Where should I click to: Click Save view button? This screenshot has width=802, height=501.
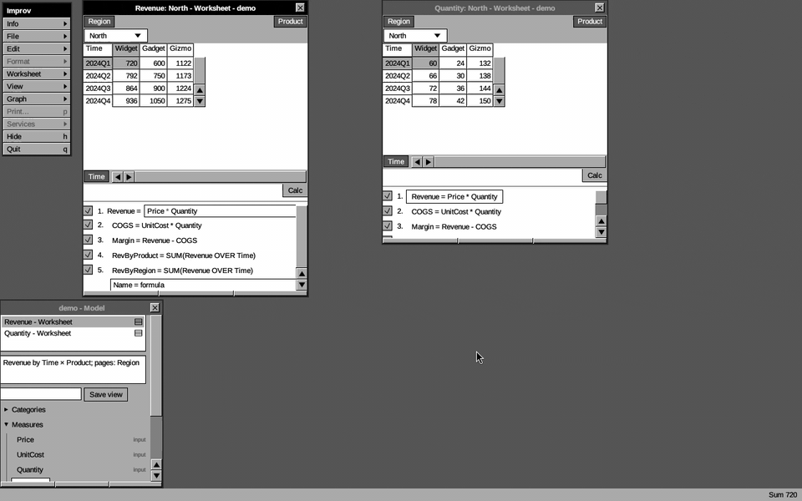click(x=106, y=394)
